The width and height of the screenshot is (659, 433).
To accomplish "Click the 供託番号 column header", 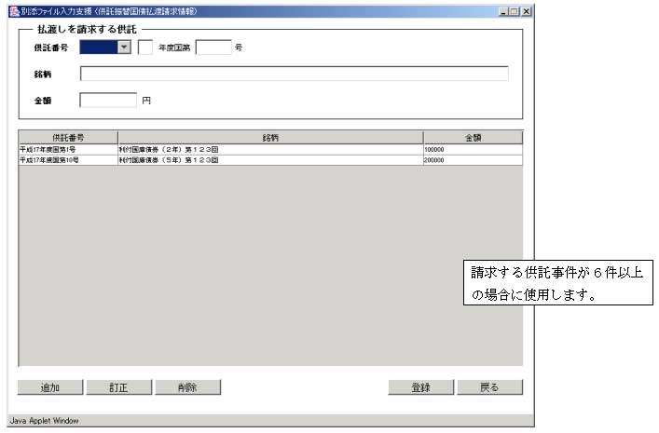I will tap(68, 137).
